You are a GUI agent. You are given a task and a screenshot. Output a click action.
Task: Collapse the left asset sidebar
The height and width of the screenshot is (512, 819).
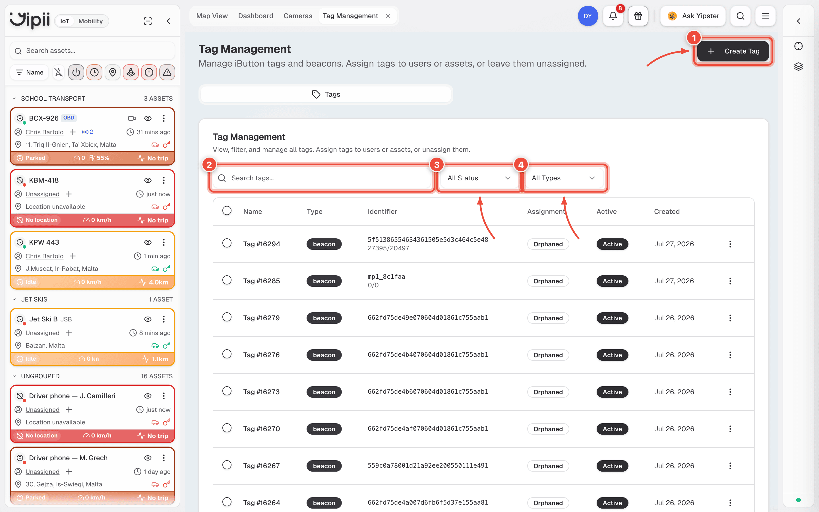(x=168, y=21)
